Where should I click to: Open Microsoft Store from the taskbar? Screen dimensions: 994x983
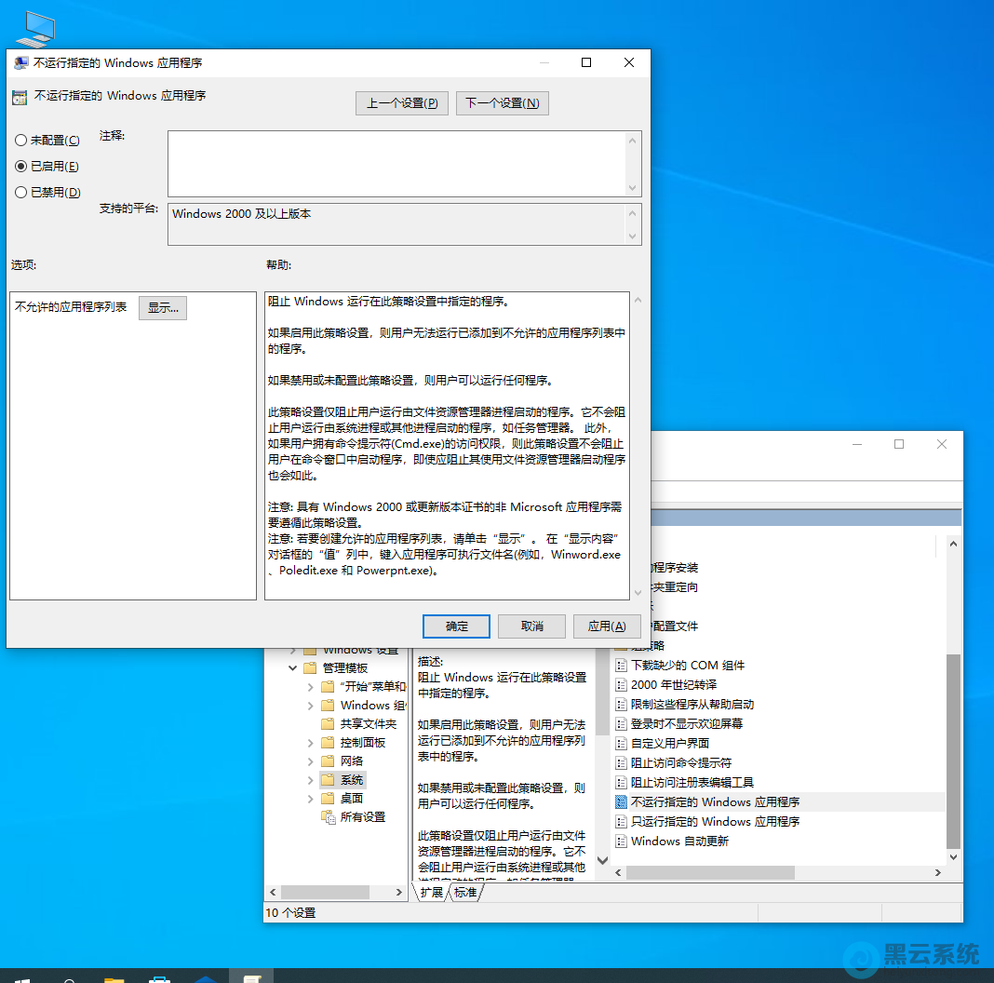(159, 977)
